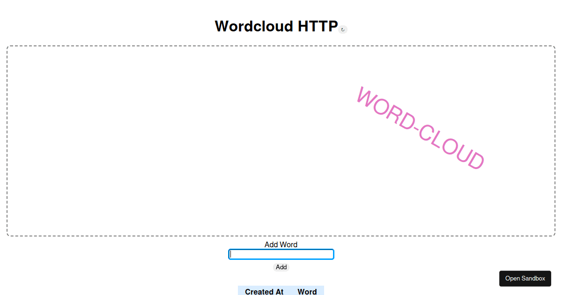The height and width of the screenshot is (295, 562).
Task: Select the Word column header
Action: tap(307, 291)
